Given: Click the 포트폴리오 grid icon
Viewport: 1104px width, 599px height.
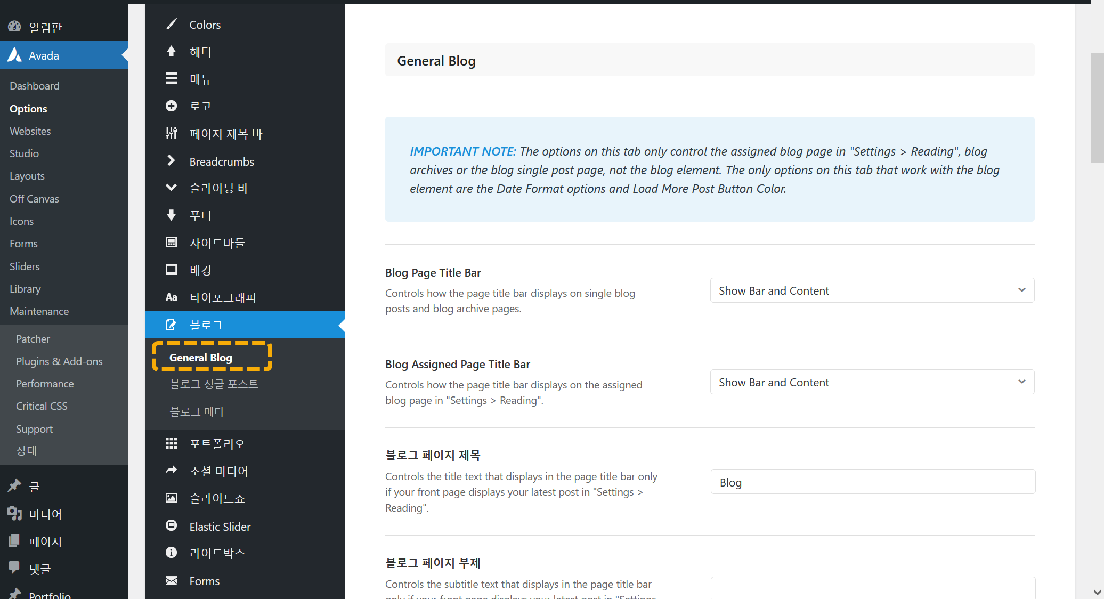Looking at the screenshot, I should pos(171,443).
